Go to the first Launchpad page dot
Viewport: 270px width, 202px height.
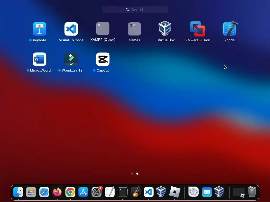pos(132,174)
